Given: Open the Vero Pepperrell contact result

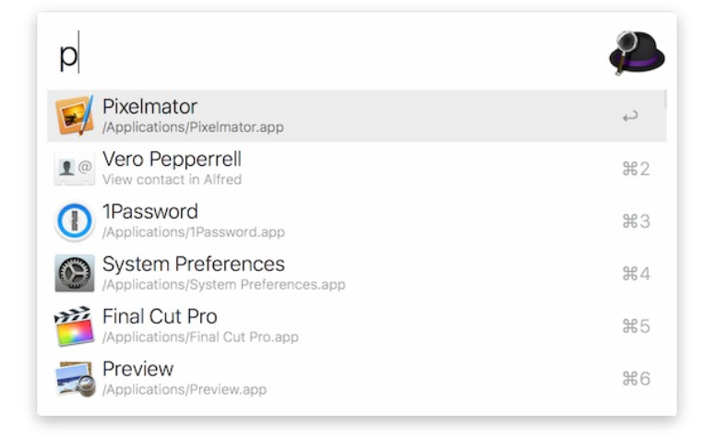Looking at the screenshot, I should 357,169.
